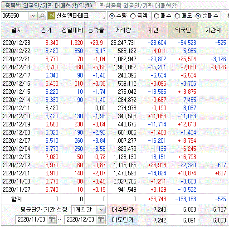Click volume 2,327,785
The width and height of the screenshot is (229, 227).
coord(125,181)
